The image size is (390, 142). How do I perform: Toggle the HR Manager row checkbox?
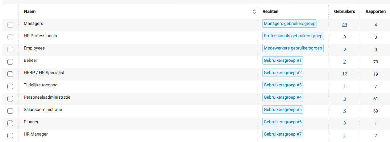(x=10, y=136)
